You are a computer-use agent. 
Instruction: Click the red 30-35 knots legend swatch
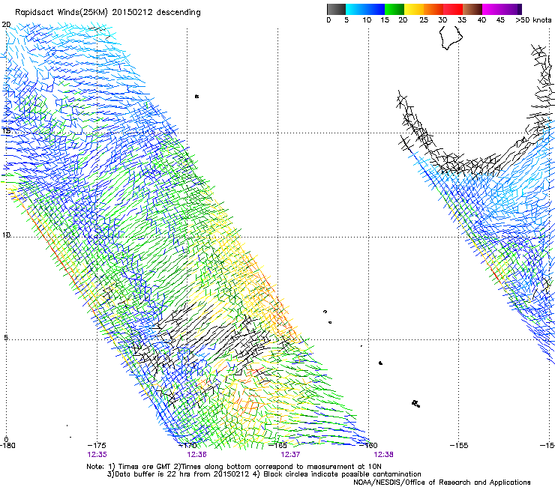pos(453,9)
